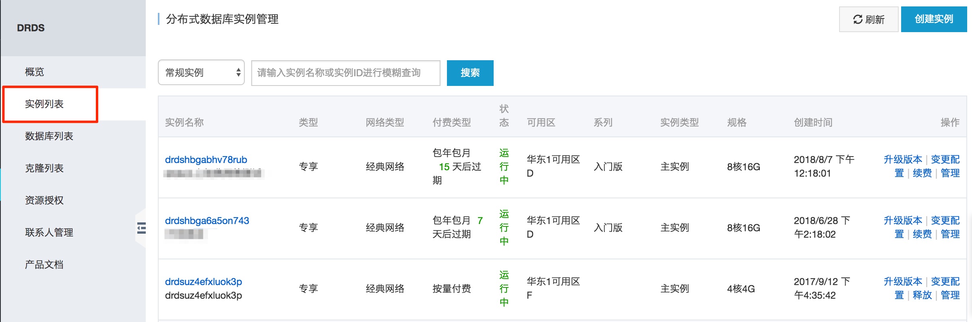The width and height of the screenshot is (972, 322).
Task: Click 升级版本 for drdshbgabhv78rub
Action: (903, 160)
